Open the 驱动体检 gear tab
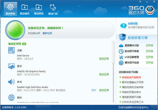The image size is (158, 110). 10,9
